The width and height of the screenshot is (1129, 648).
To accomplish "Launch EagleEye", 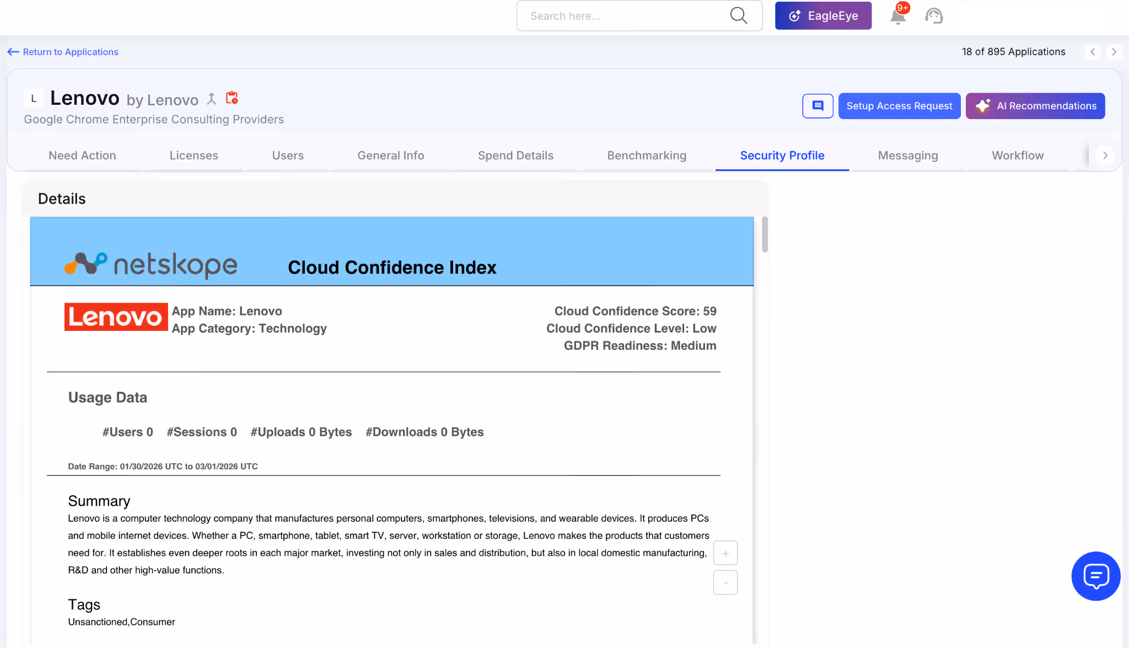I will coord(823,15).
